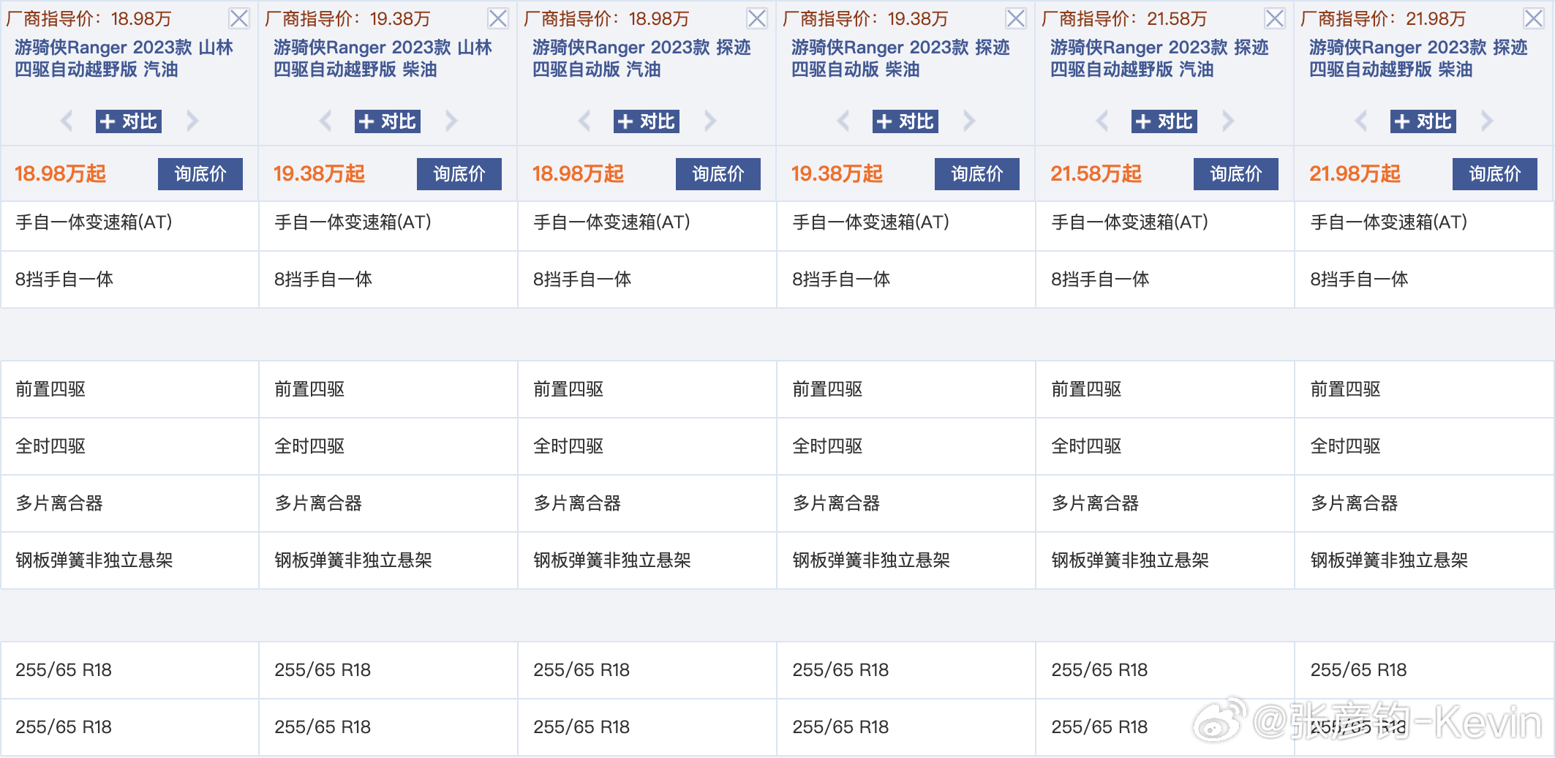Move the 21.58万 探迹 越野版 汽油 column left
This screenshot has height=758, width=1555.
click(x=1102, y=121)
